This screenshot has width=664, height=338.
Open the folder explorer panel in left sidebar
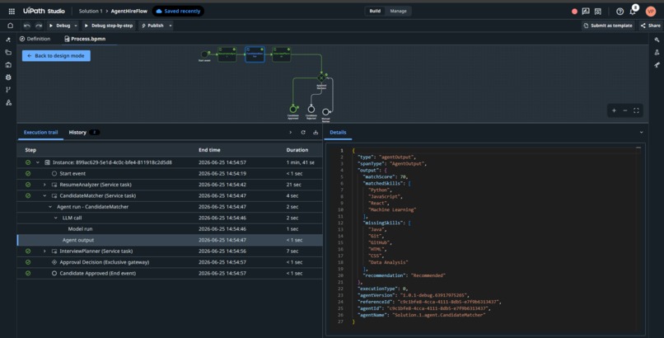click(x=8, y=52)
